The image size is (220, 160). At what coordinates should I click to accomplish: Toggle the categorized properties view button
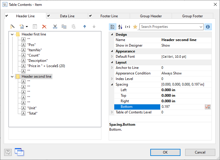pos(112,27)
